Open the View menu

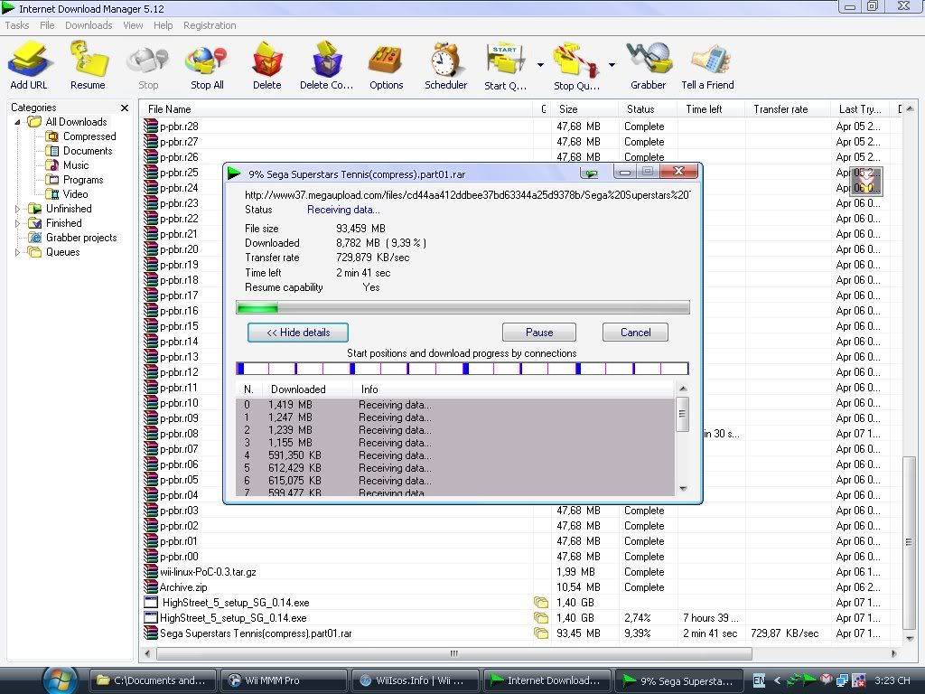(x=133, y=25)
